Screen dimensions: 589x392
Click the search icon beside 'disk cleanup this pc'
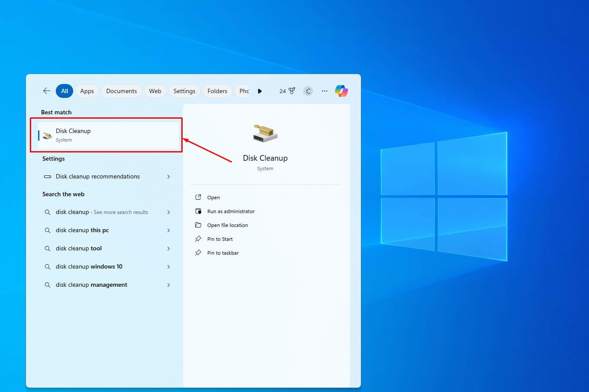pos(48,230)
